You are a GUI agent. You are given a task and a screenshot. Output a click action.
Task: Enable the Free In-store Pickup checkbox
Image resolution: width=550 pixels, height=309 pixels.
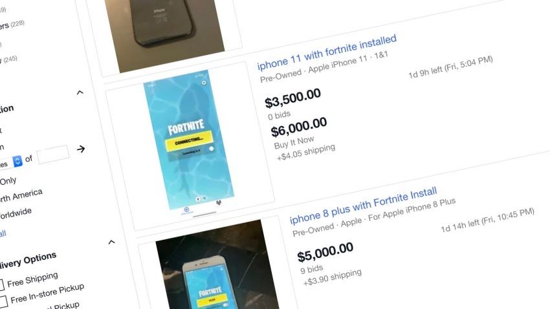click(3, 302)
